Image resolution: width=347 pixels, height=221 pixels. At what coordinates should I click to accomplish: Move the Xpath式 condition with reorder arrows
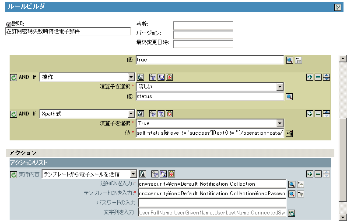coord(326,114)
